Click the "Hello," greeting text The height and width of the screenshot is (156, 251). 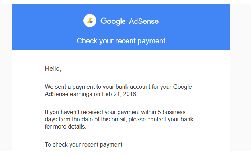tap(53, 69)
